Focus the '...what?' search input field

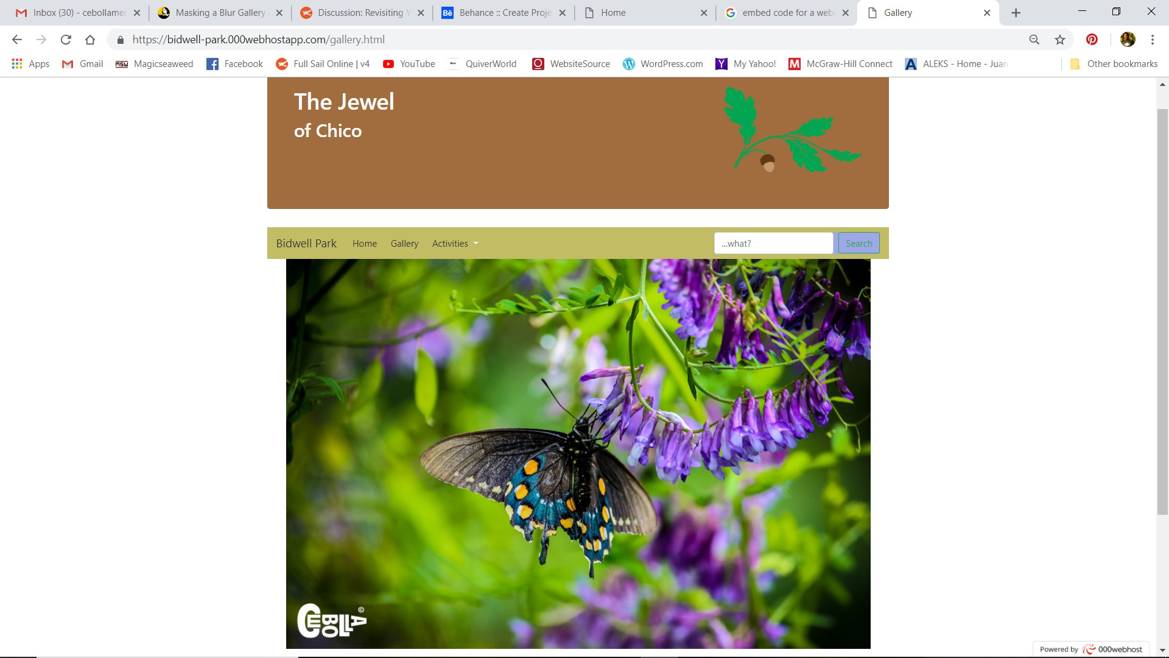[x=773, y=243]
